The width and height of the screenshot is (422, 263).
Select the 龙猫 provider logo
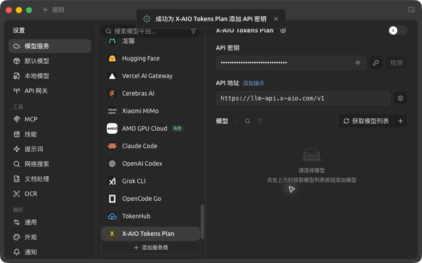click(x=112, y=41)
